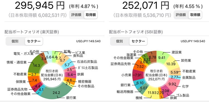This screenshot has height=102, width=209.
Task: Click the 銀行業 24.2 green slice
Action: 56,92
